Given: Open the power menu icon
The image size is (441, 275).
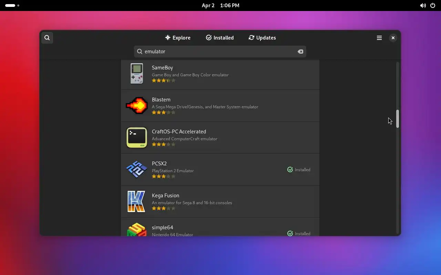Looking at the screenshot, I should coord(433,5).
